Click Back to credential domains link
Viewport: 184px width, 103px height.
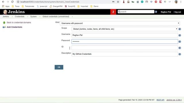click(19, 23)
